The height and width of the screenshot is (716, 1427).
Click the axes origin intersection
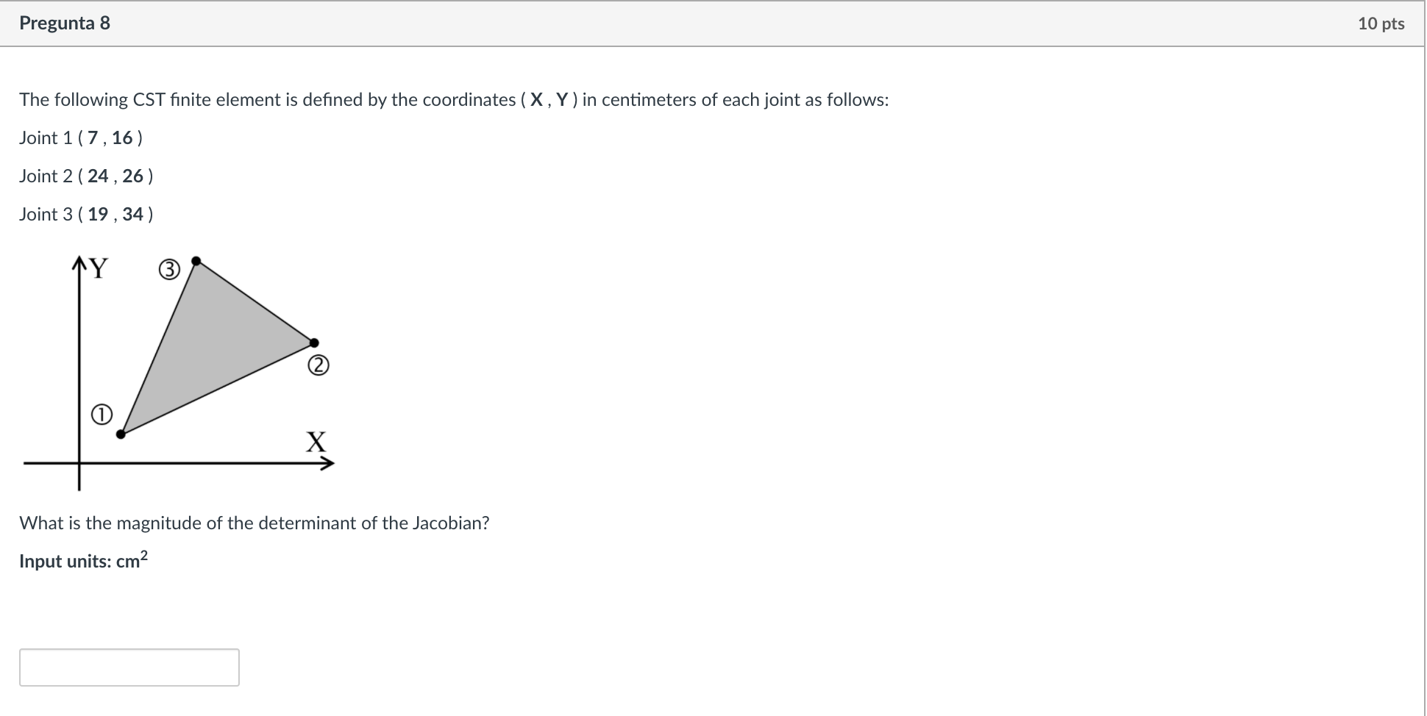tap(78, 463)
